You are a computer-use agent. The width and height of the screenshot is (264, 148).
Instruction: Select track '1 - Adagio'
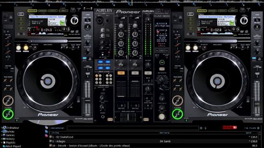(x=154, y=141)
